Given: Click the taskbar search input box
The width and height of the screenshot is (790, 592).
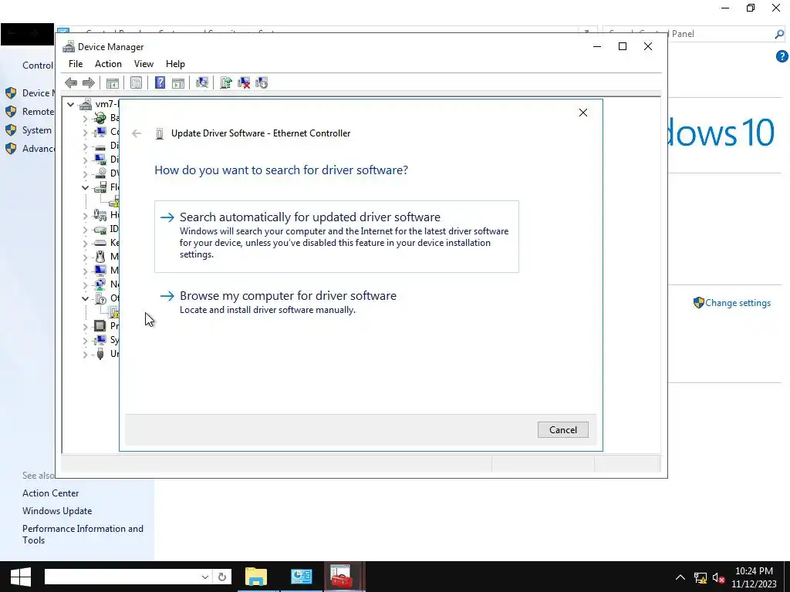Looking at the screenshot, I should 123,577.
